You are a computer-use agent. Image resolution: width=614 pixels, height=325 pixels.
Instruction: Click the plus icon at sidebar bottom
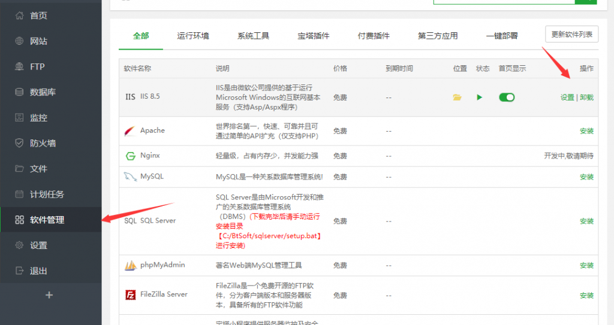49,295
